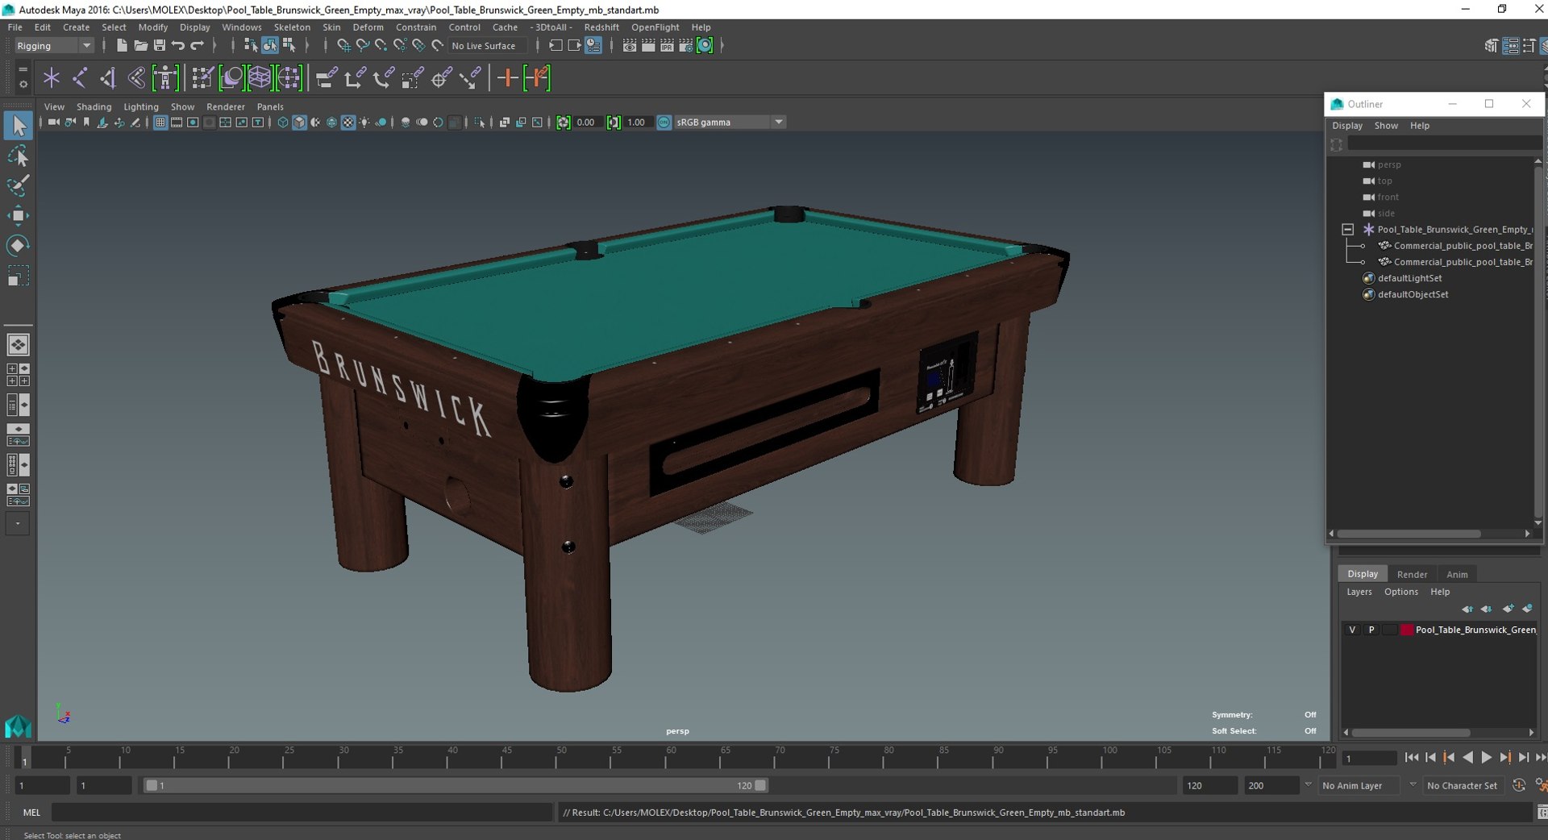Toggle visibility V of the Pool_Table layer
This screenshot has height=840, width=1548.
pyautogui.click(x=1352, y=630)
